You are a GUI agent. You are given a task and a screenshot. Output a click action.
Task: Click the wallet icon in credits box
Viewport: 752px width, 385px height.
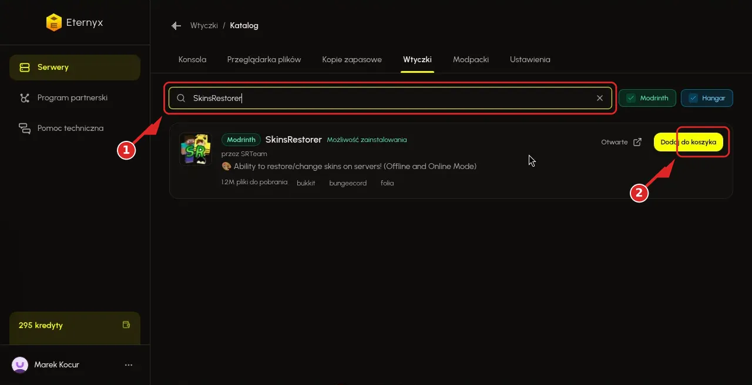126,325
